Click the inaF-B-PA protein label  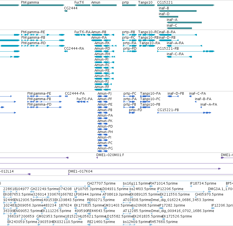203,99
